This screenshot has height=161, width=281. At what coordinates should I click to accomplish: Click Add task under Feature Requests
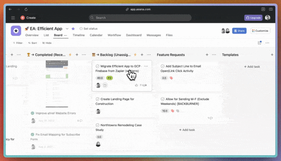pyautogui.click(x=187, y=130)
